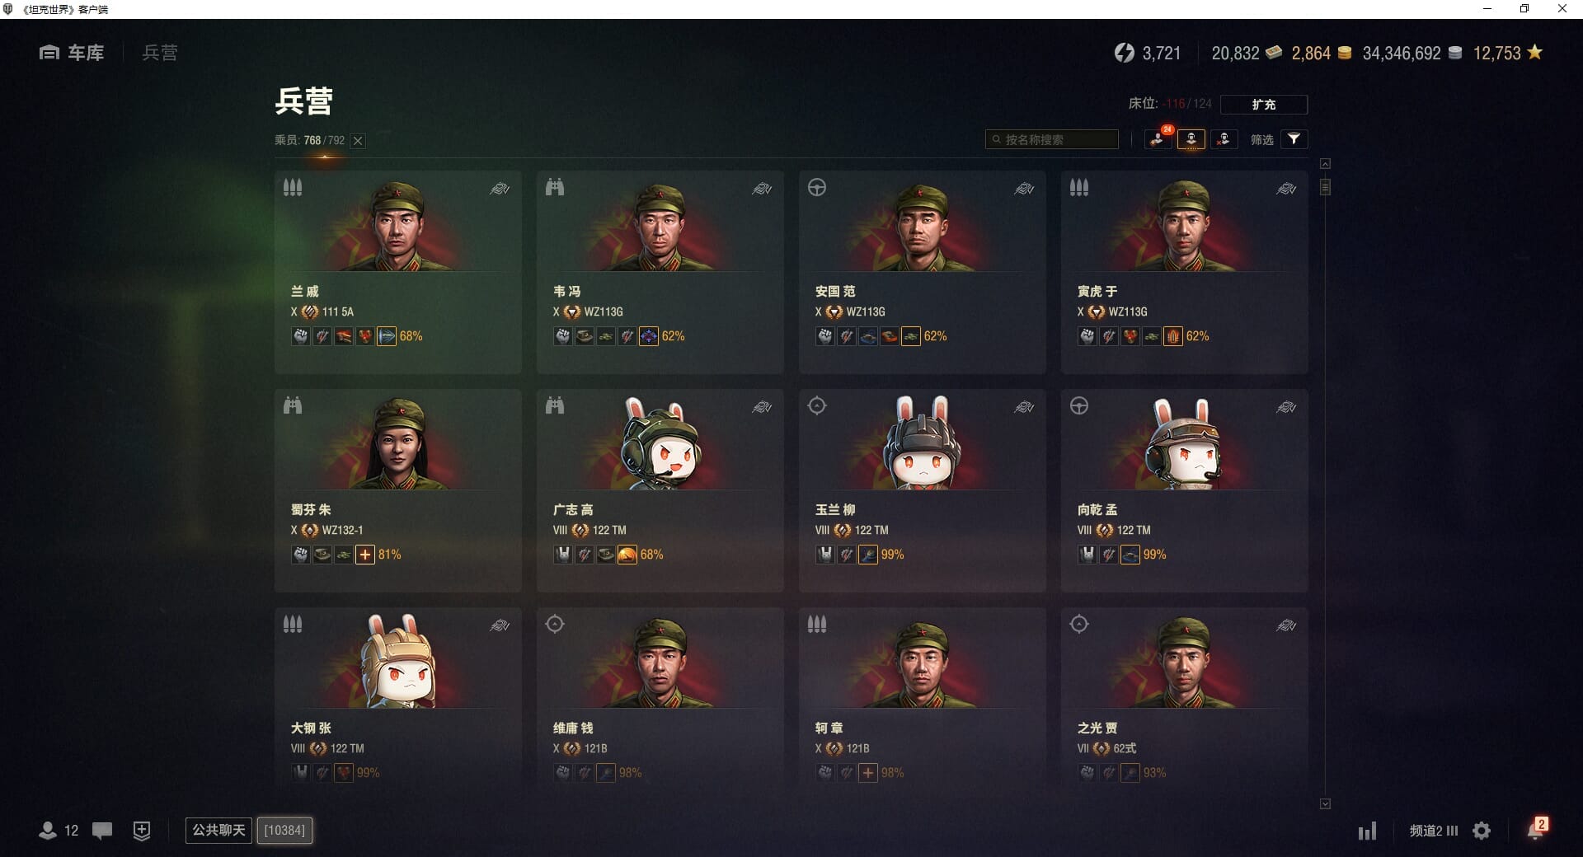Open the recruits icon with 24 badge

pos(1159,139)
